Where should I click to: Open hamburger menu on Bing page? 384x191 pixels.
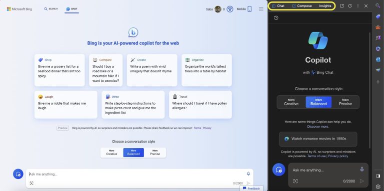click(x=261, y=9)
